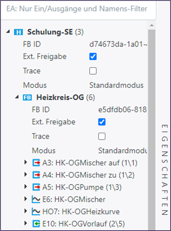
Task: Enable Trace checkbox for Schulung-SE
Action: click(x=93, y=71)
